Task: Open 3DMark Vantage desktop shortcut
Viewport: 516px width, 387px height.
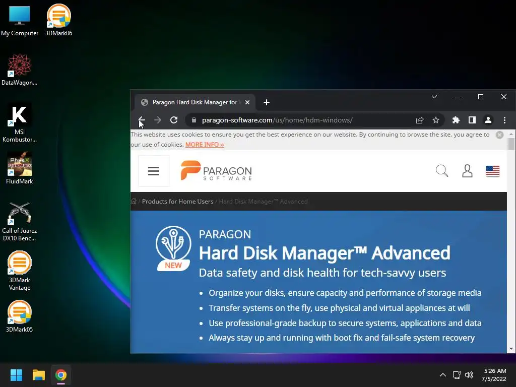Action: pyautogui.click(x=20, y=271)
